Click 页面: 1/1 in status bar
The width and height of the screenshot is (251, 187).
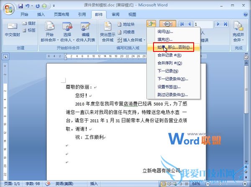[x=12, y=184]
